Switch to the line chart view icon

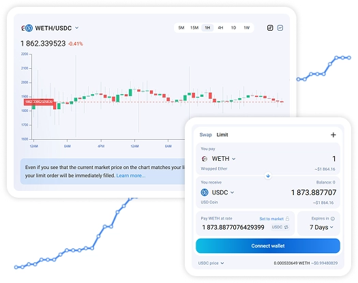tap(280, 28)
